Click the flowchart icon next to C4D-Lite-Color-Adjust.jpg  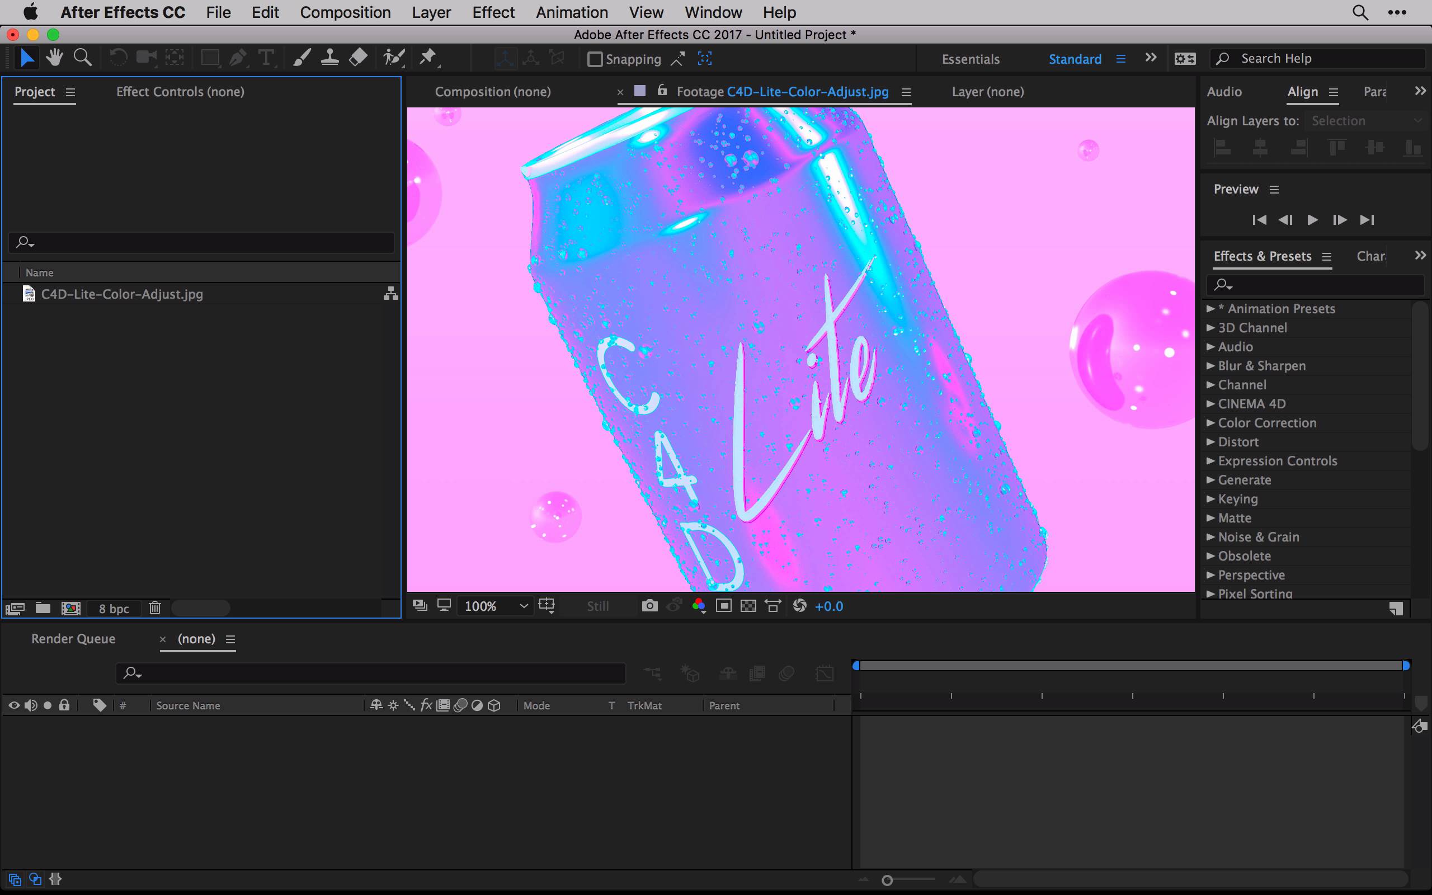(390, 294)
